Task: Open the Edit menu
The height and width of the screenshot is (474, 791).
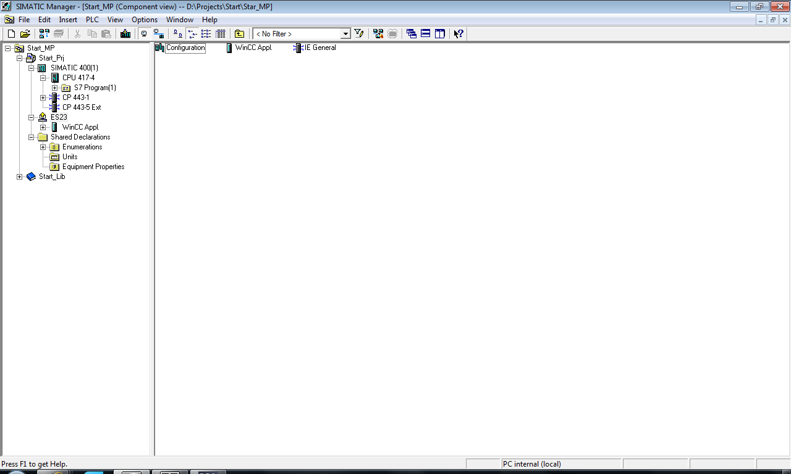Action: click(x=44, y=20)
